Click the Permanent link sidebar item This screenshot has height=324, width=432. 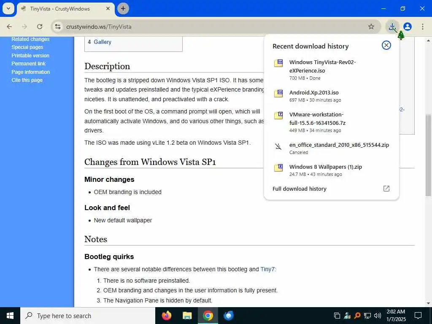tap(28, 64)
